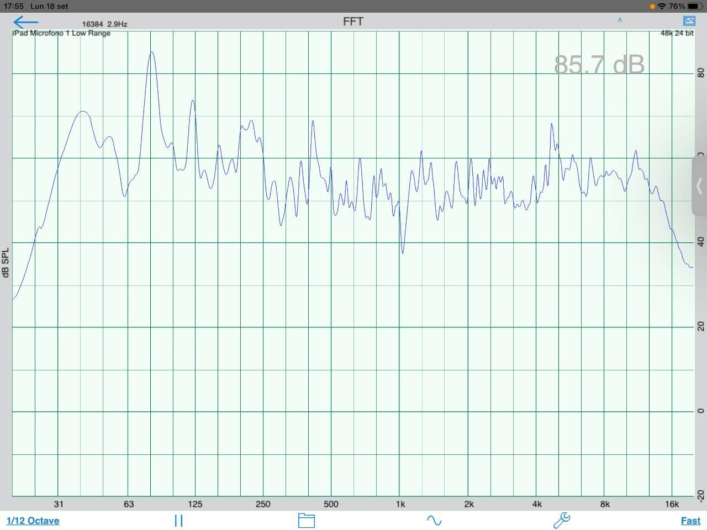
Task: Expand the small caret at top
Action: point(620,20)
